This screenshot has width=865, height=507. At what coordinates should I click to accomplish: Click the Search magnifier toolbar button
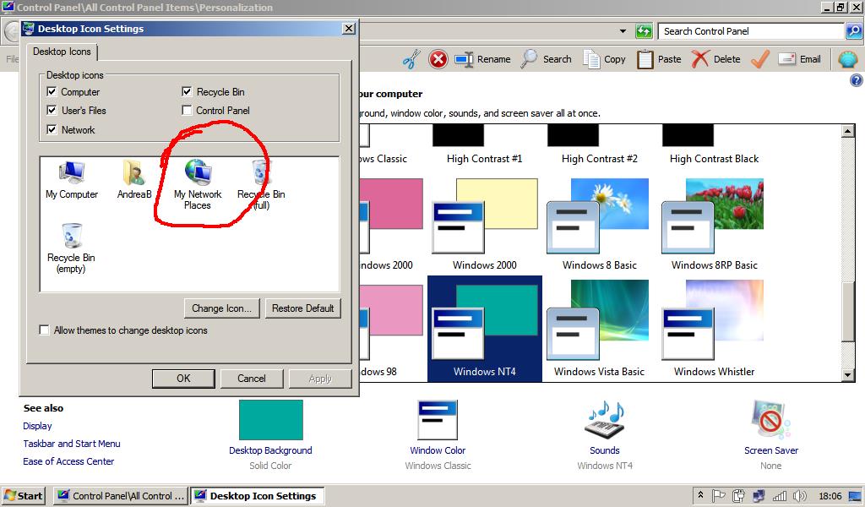coord(547,59)
